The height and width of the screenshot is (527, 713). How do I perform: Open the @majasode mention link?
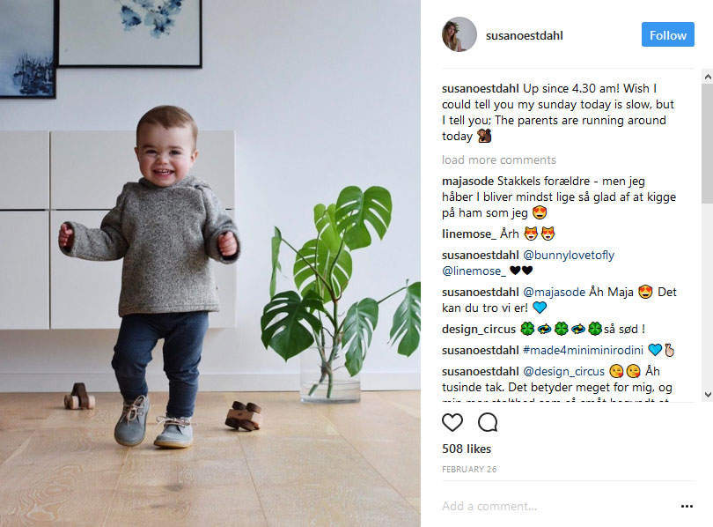point(554,293)
